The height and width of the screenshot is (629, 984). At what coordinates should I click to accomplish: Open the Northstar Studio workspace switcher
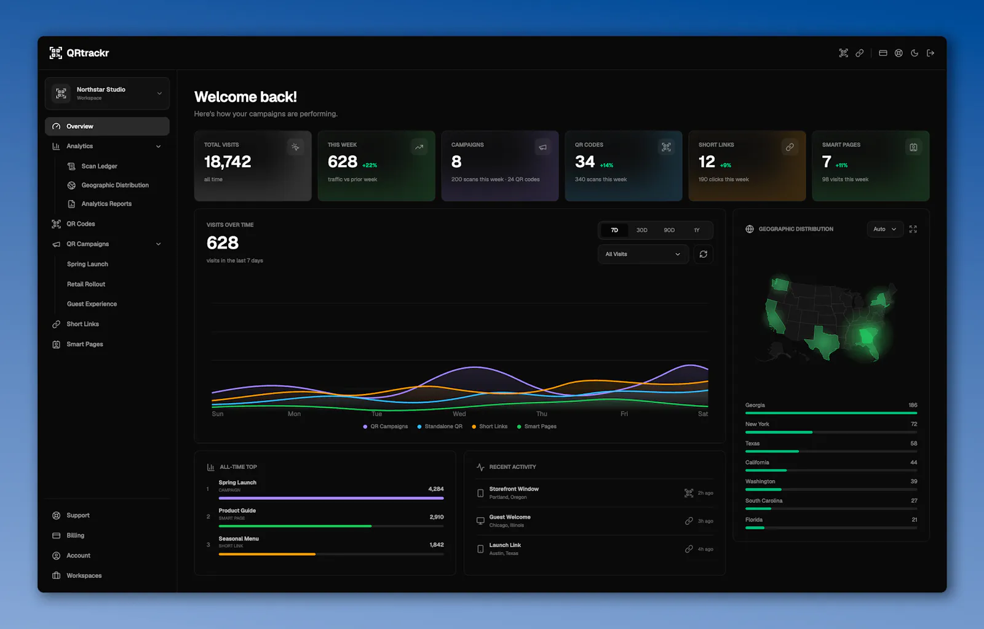107,94
